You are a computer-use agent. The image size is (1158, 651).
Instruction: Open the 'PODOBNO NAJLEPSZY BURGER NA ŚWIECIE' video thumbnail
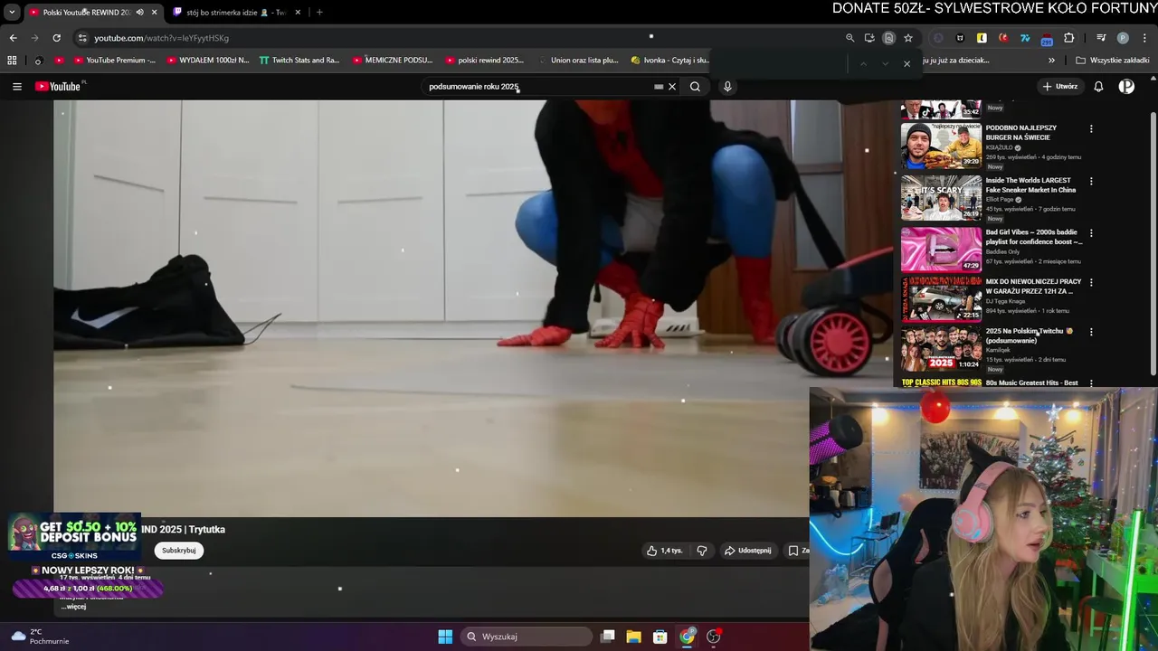point(941,145)
